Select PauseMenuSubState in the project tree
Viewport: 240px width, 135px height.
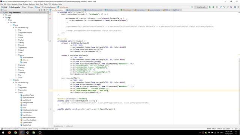[29, 120]
